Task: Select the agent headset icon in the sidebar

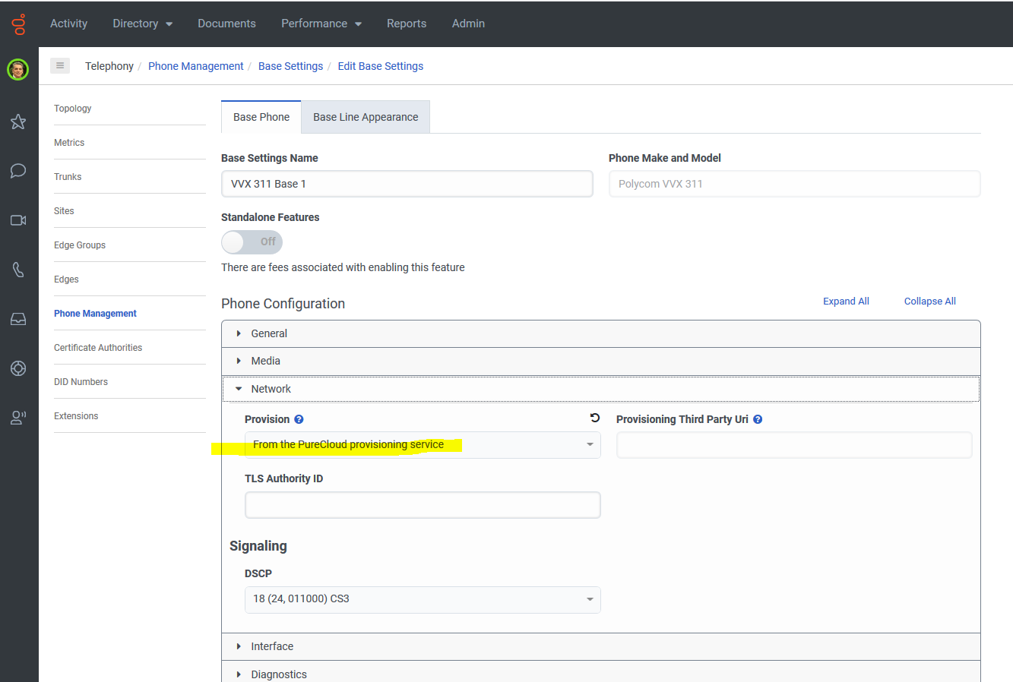Action: pos(17,417)
